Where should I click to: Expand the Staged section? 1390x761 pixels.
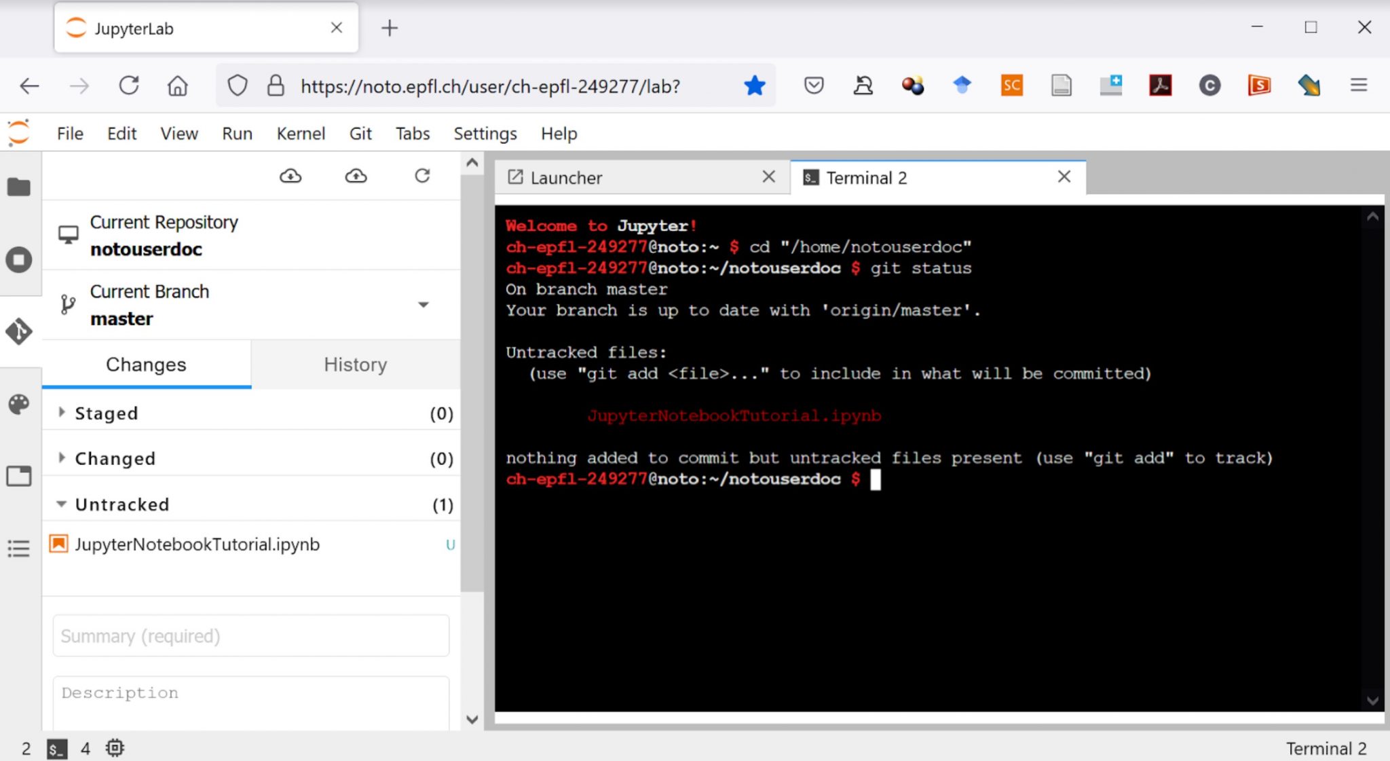point(60,413)
